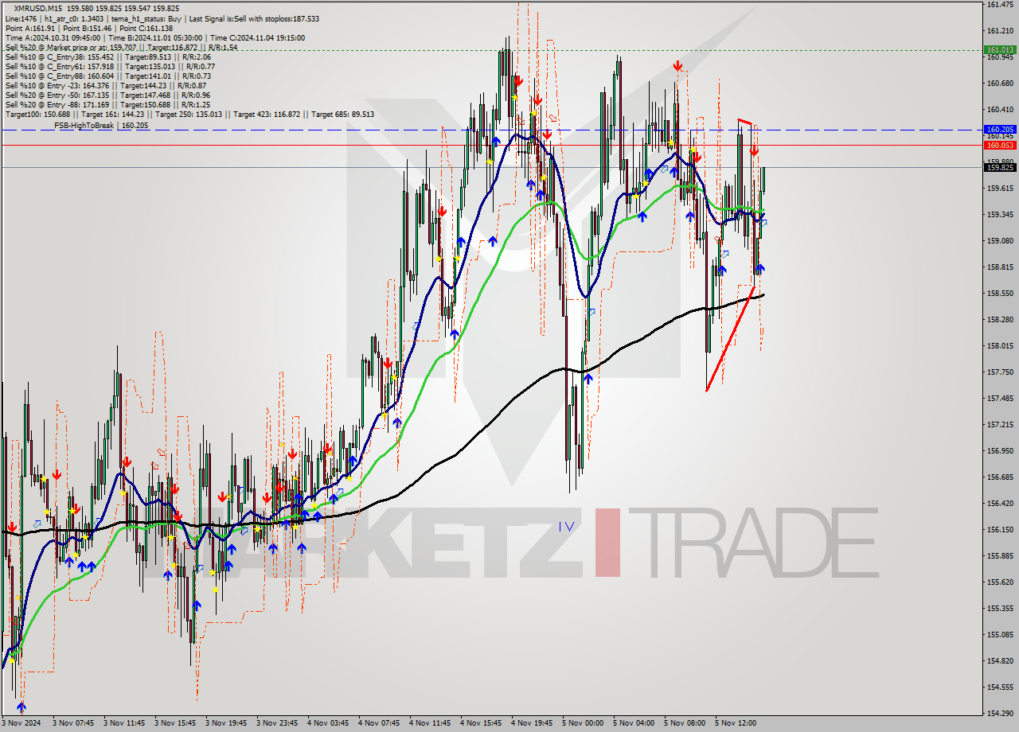This screenshot has width=1019, height=732.
Task: Click the 154.290 price axis label
Action: point(1000,713)
